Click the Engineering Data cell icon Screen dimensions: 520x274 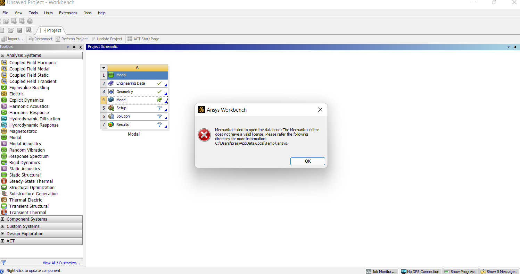[111, 83]
